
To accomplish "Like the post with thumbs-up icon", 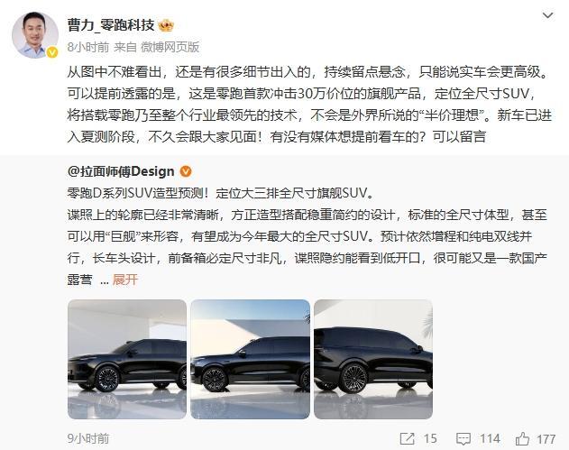I will pyautogui.click(x=522, y=439).
